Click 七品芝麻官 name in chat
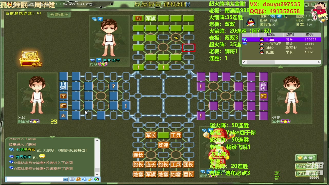 pos(26,150)
